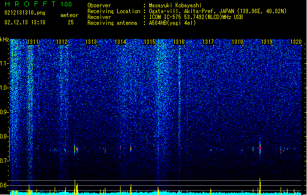Click the meteor label

(69, 15)
